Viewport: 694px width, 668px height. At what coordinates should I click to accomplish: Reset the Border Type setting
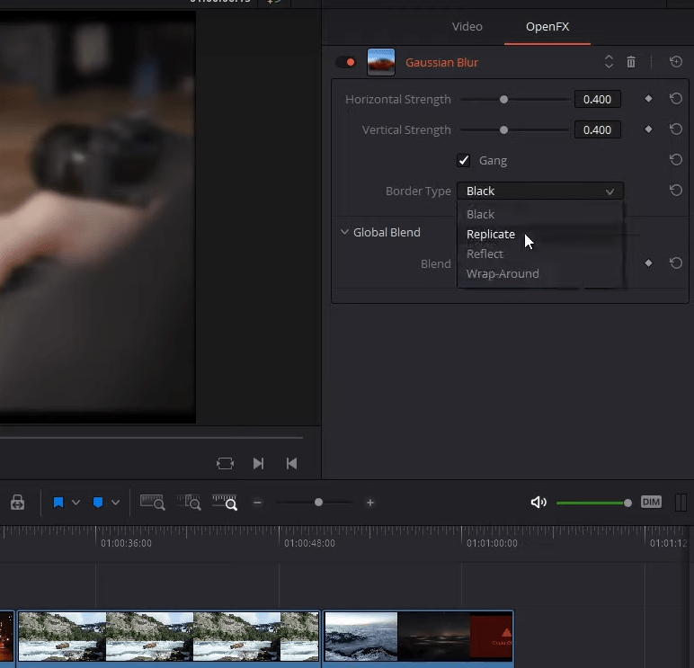676,191
